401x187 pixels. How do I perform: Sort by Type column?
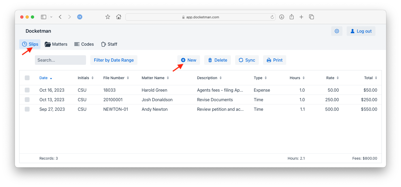pyautogui.click(x=260, y=78)
